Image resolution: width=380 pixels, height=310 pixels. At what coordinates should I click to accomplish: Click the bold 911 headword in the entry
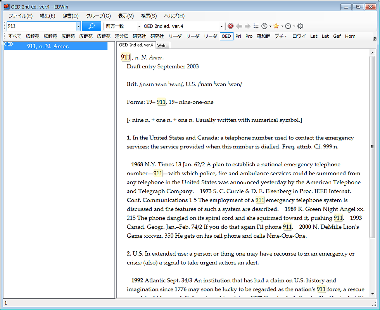[x=126, y=57]
